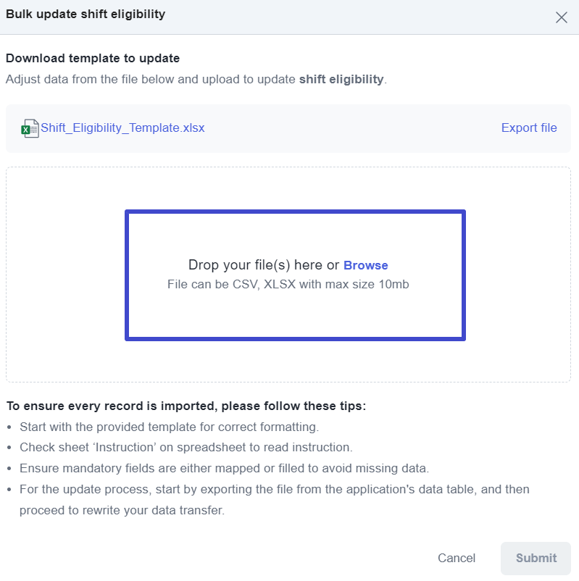Click the tip about exporting from application's data table

point(275,499)
